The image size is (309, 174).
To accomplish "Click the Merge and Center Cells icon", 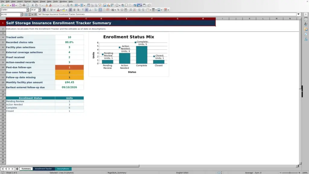I will pyautogui.click(x=100, y=10).
